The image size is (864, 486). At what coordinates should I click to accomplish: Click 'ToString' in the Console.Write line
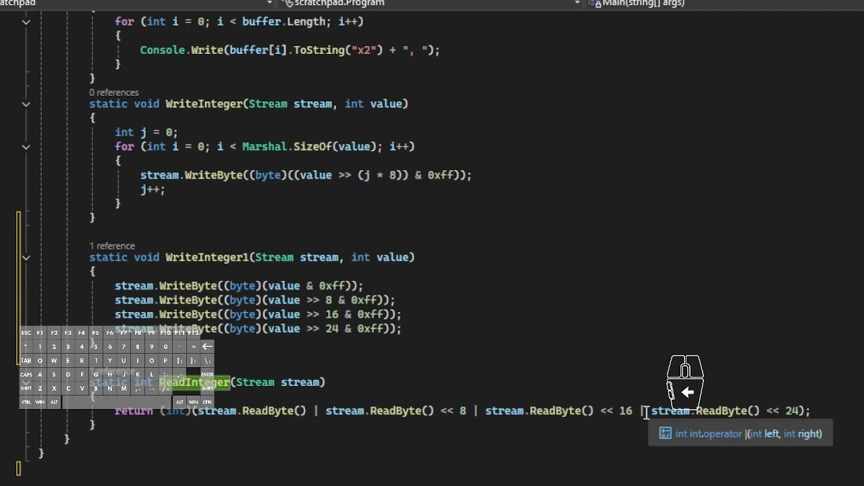point(319,50)
